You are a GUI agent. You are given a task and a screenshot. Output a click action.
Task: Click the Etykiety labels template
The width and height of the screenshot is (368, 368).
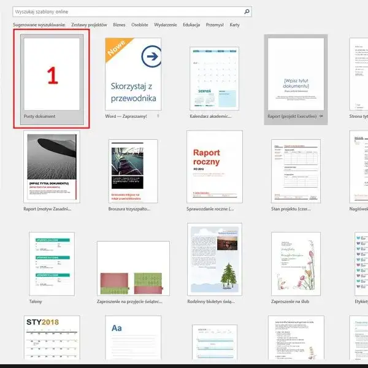coord(361,264)
